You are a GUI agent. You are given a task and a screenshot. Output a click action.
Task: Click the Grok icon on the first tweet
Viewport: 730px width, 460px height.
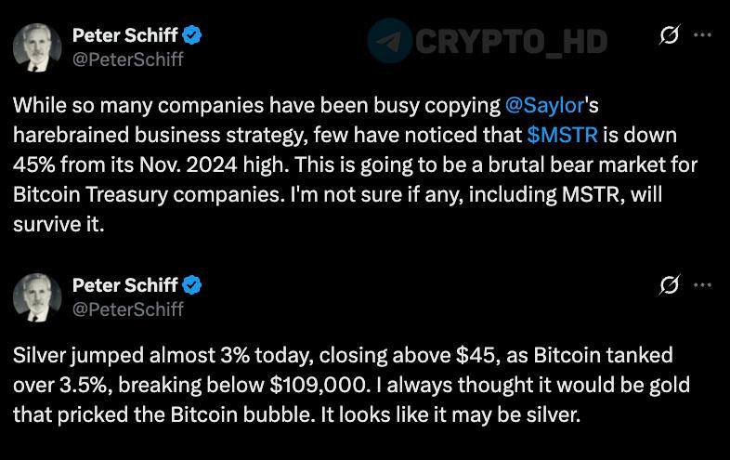[x=667, y=37]
